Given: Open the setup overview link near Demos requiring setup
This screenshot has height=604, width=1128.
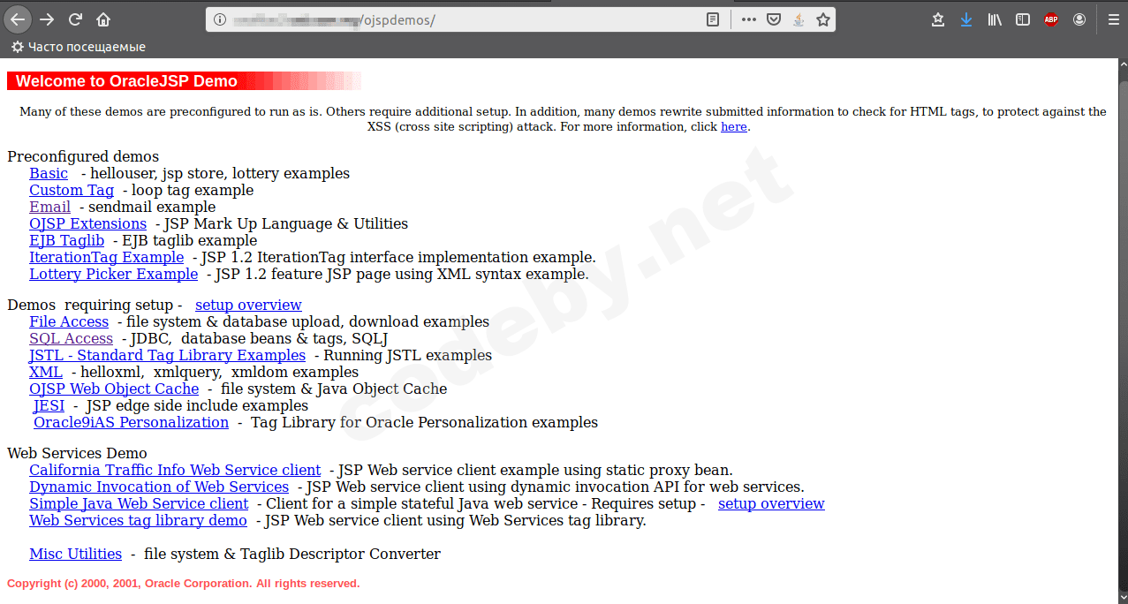Looking at the screenshot, I should (x=248, y=306).
